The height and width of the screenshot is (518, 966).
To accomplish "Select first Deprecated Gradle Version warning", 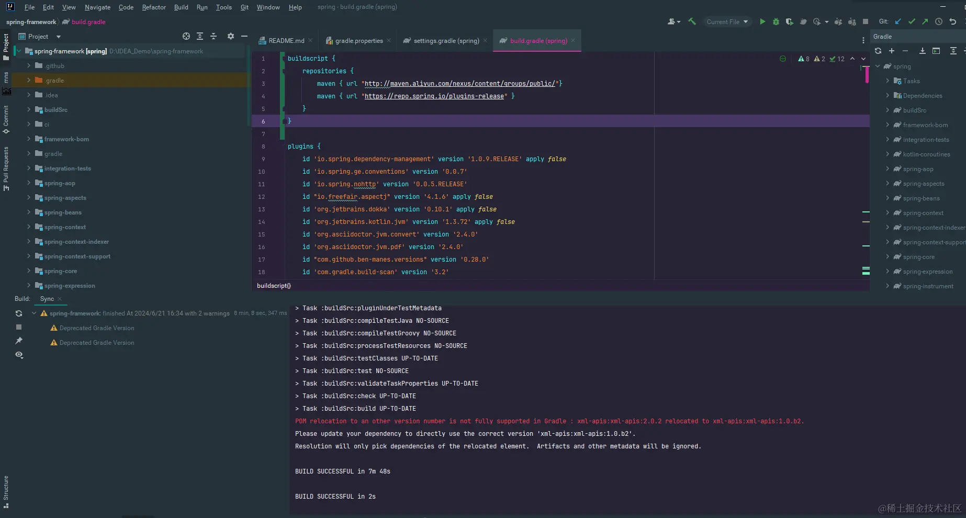I will (x=97, y=328).
